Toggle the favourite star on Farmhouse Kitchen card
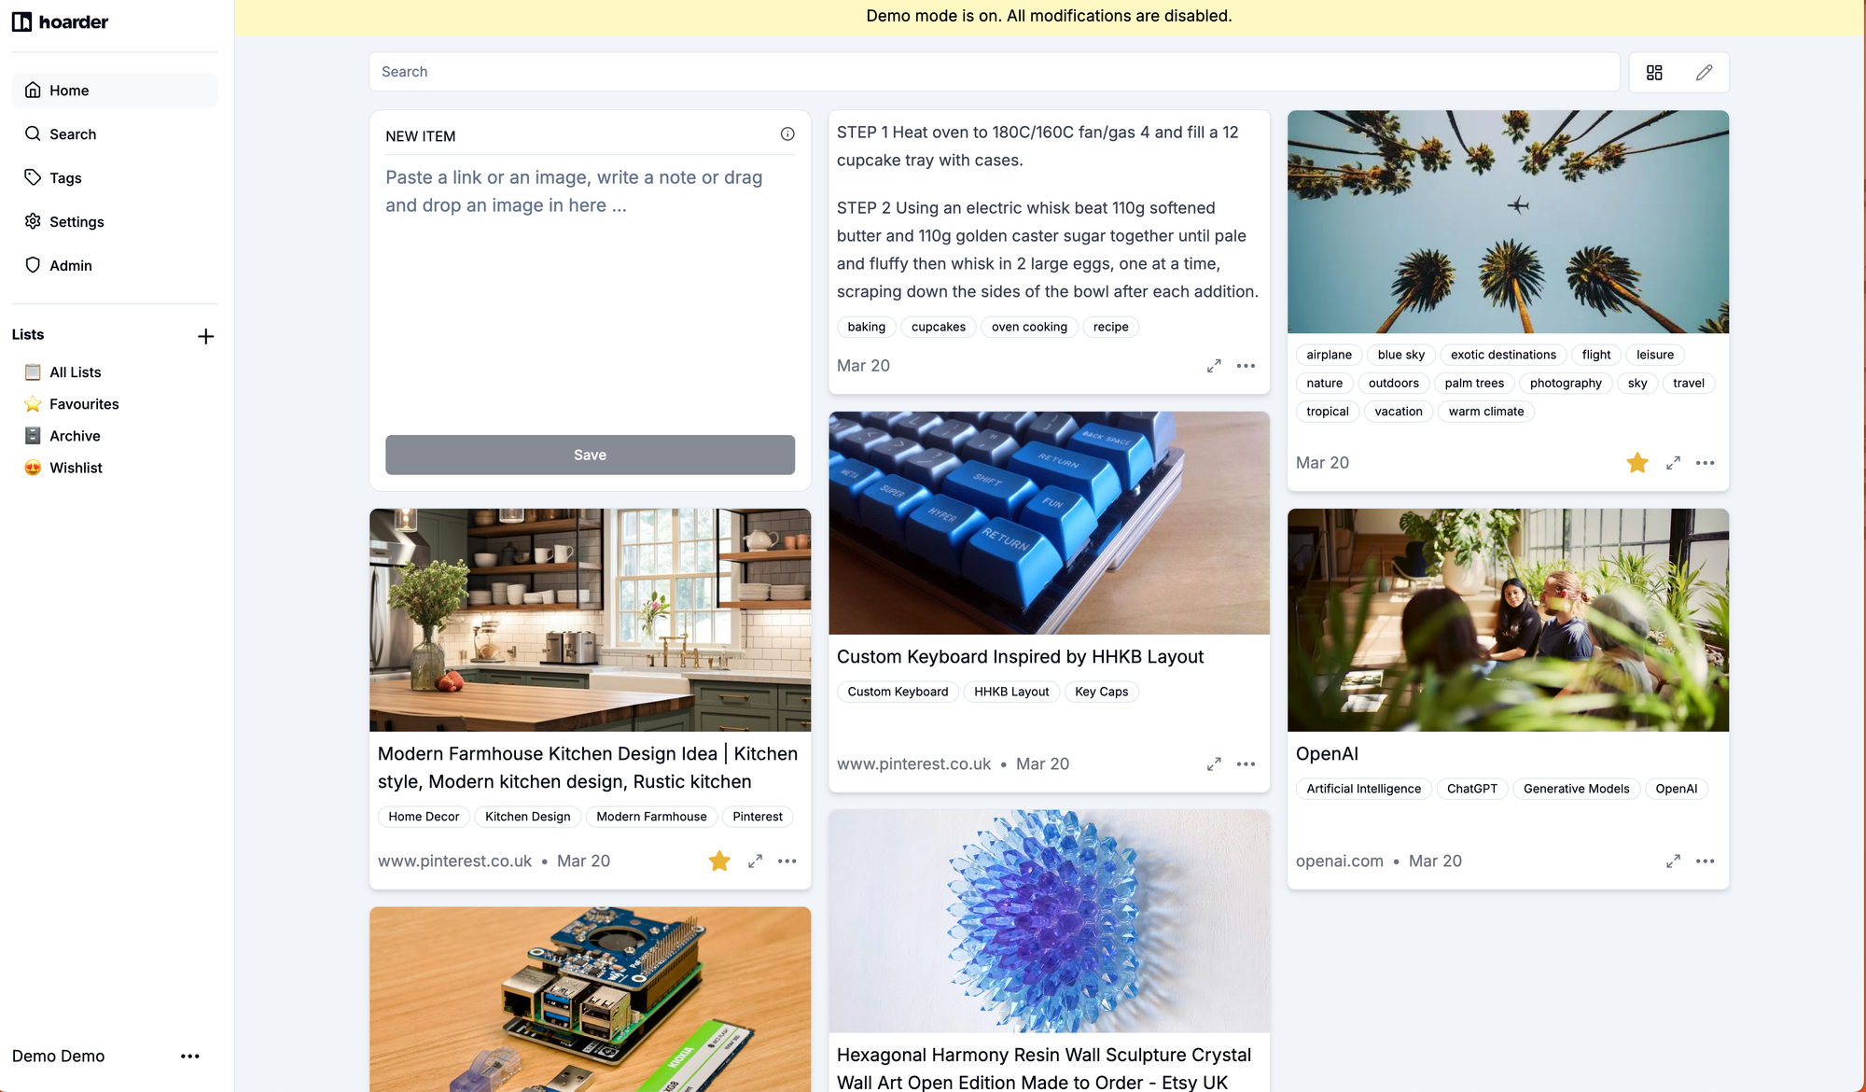Screen dimensions: 1866x1092 click(x=719, y=861)
